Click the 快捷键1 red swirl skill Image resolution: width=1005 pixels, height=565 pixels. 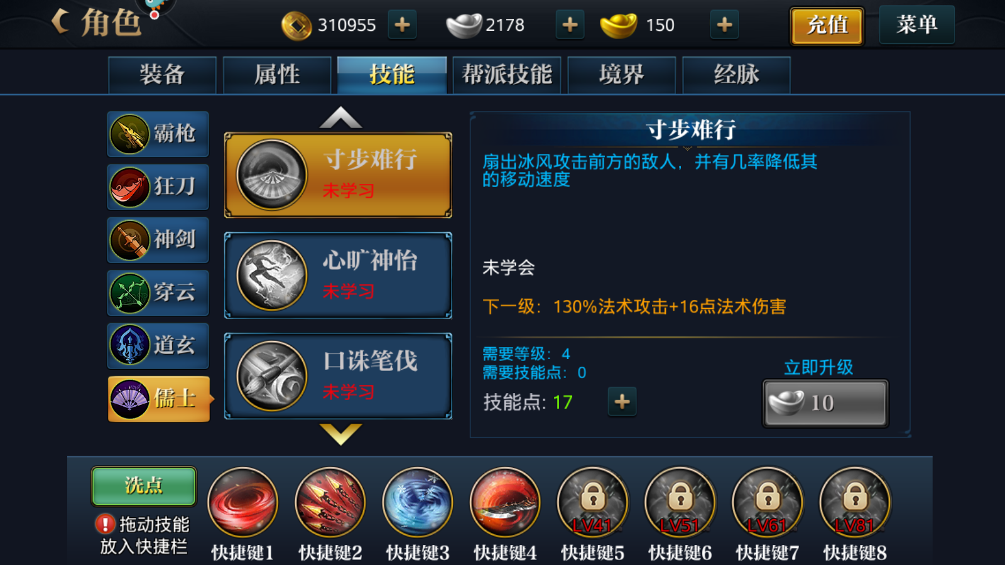(242, 502)
